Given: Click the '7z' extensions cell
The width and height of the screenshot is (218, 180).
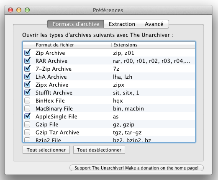Looking at the screenshot, I should click(x=116, y=69).
